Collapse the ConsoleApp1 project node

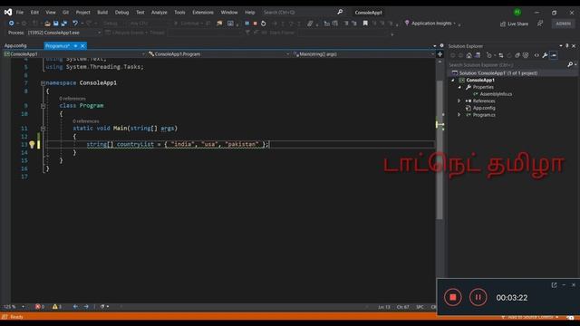click(x=453, y=81)
